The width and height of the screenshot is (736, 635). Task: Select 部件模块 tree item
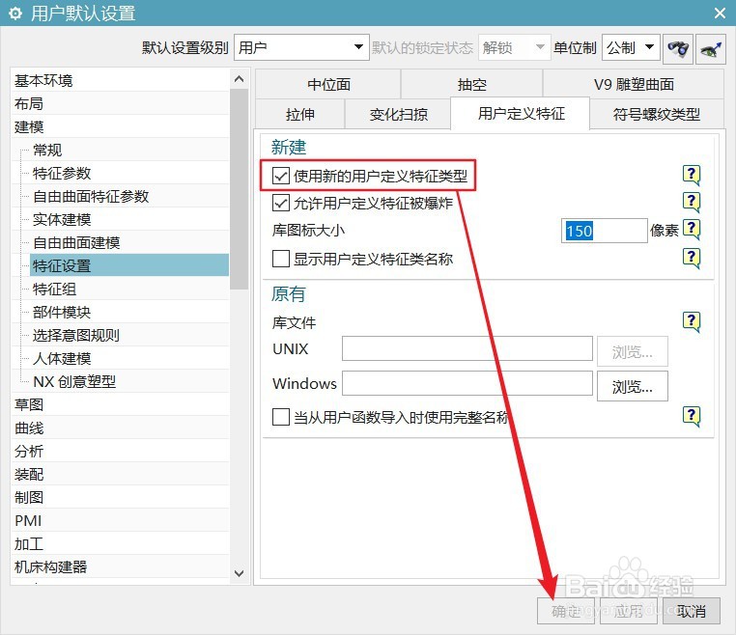(129, 313)
